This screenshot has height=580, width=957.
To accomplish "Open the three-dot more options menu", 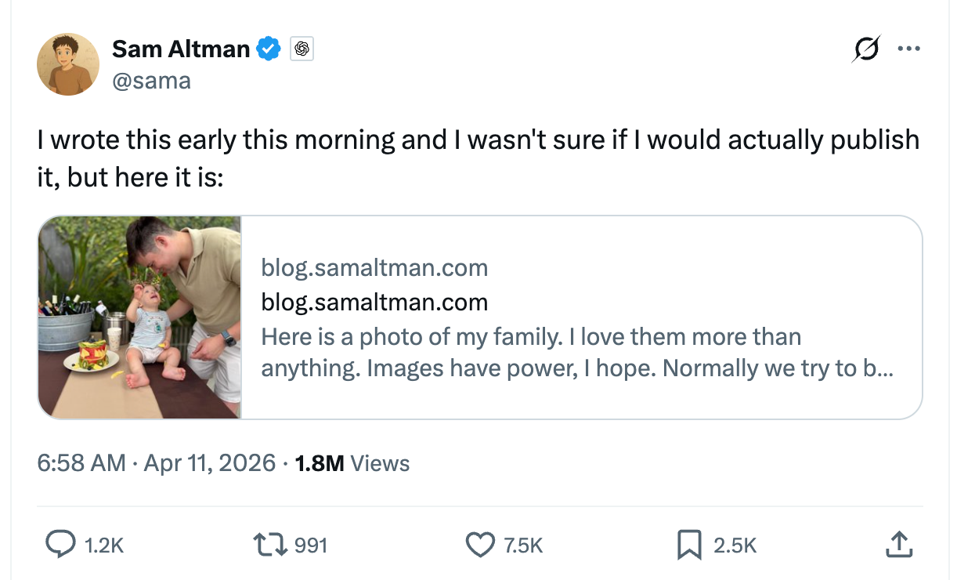I will [908, 49].
